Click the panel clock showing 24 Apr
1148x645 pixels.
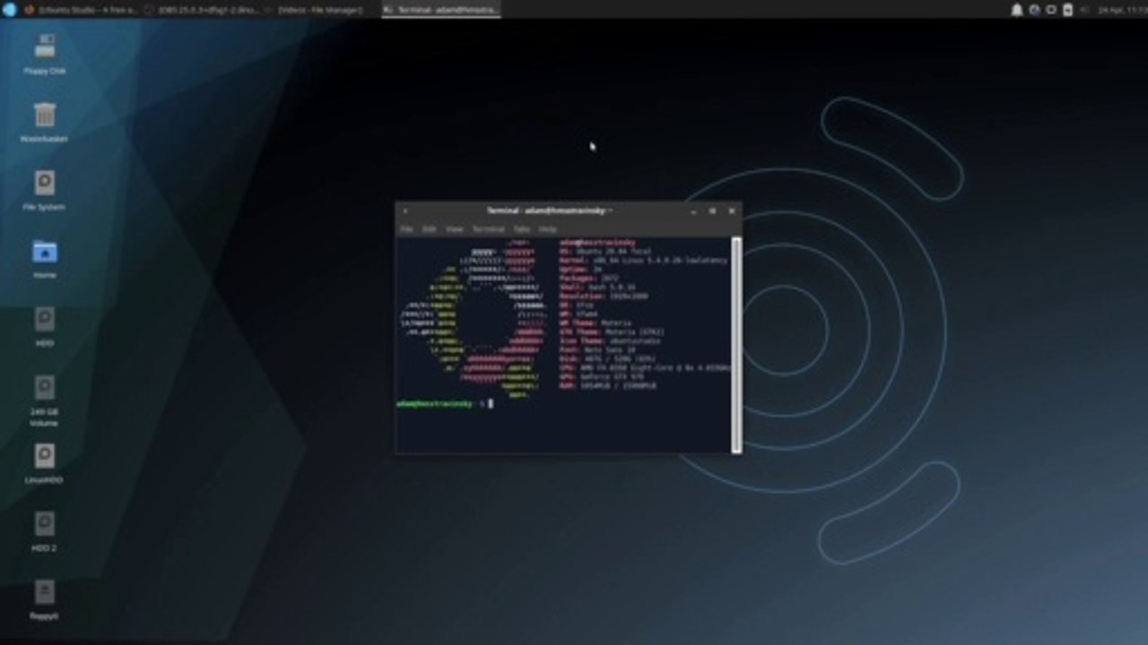coord(1122,10)
